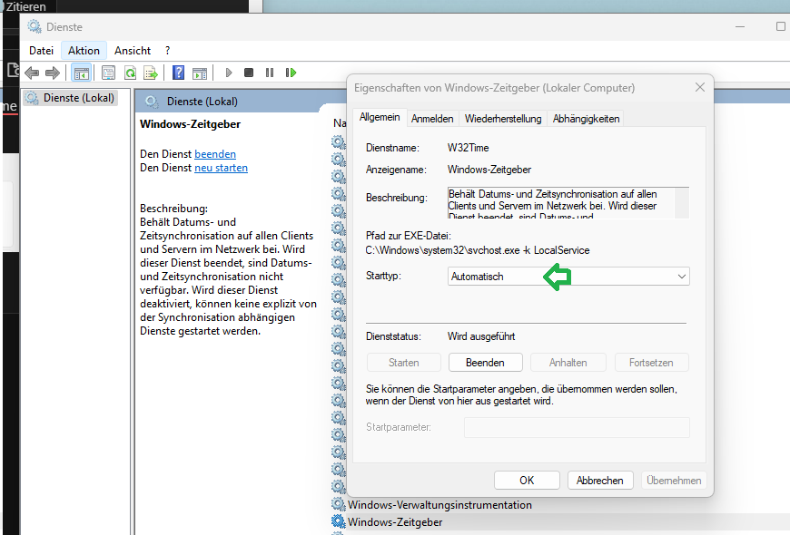Click the Fortsetzen button
790x535 pixels.
(651, 363)
